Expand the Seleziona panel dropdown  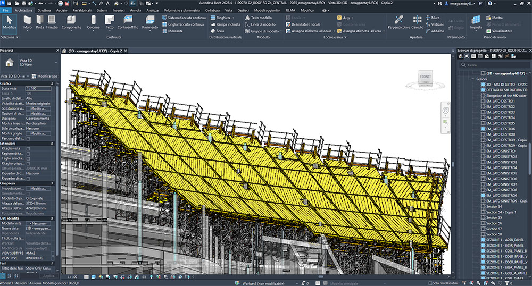17,38
